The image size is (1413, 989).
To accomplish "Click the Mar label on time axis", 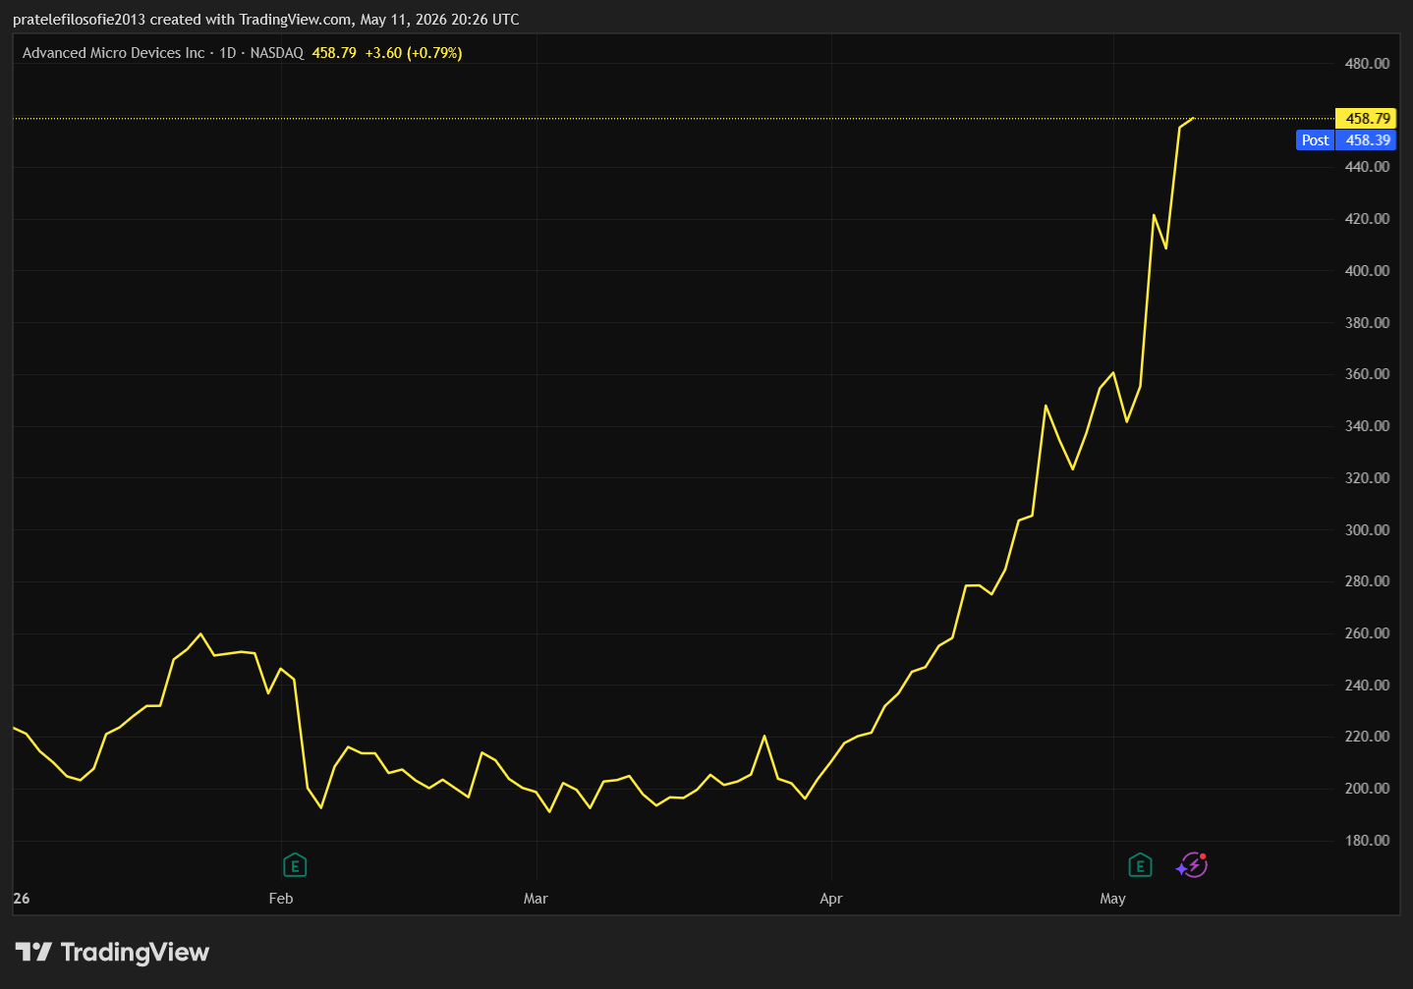I will (x=536, y=899).
